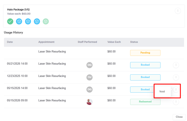Click the Pending status badge
The height and width of the screenshot is (121, 187).
pos(145,53)
